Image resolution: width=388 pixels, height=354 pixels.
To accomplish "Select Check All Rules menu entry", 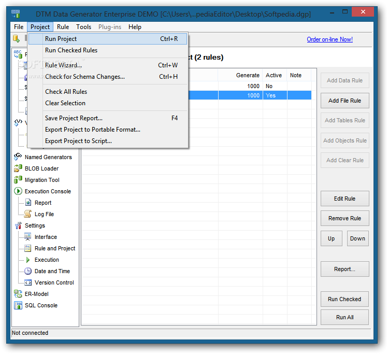I will pyautogui.click(x=108, y=92).
